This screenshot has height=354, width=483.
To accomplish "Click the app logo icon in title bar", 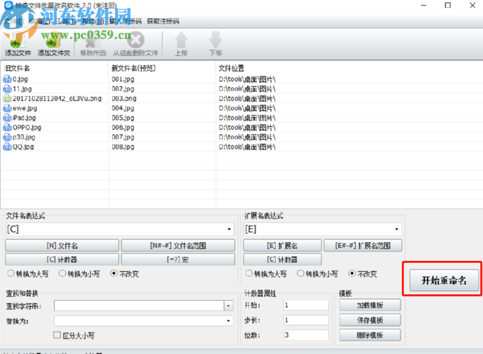I will click(x=8, y=5).
